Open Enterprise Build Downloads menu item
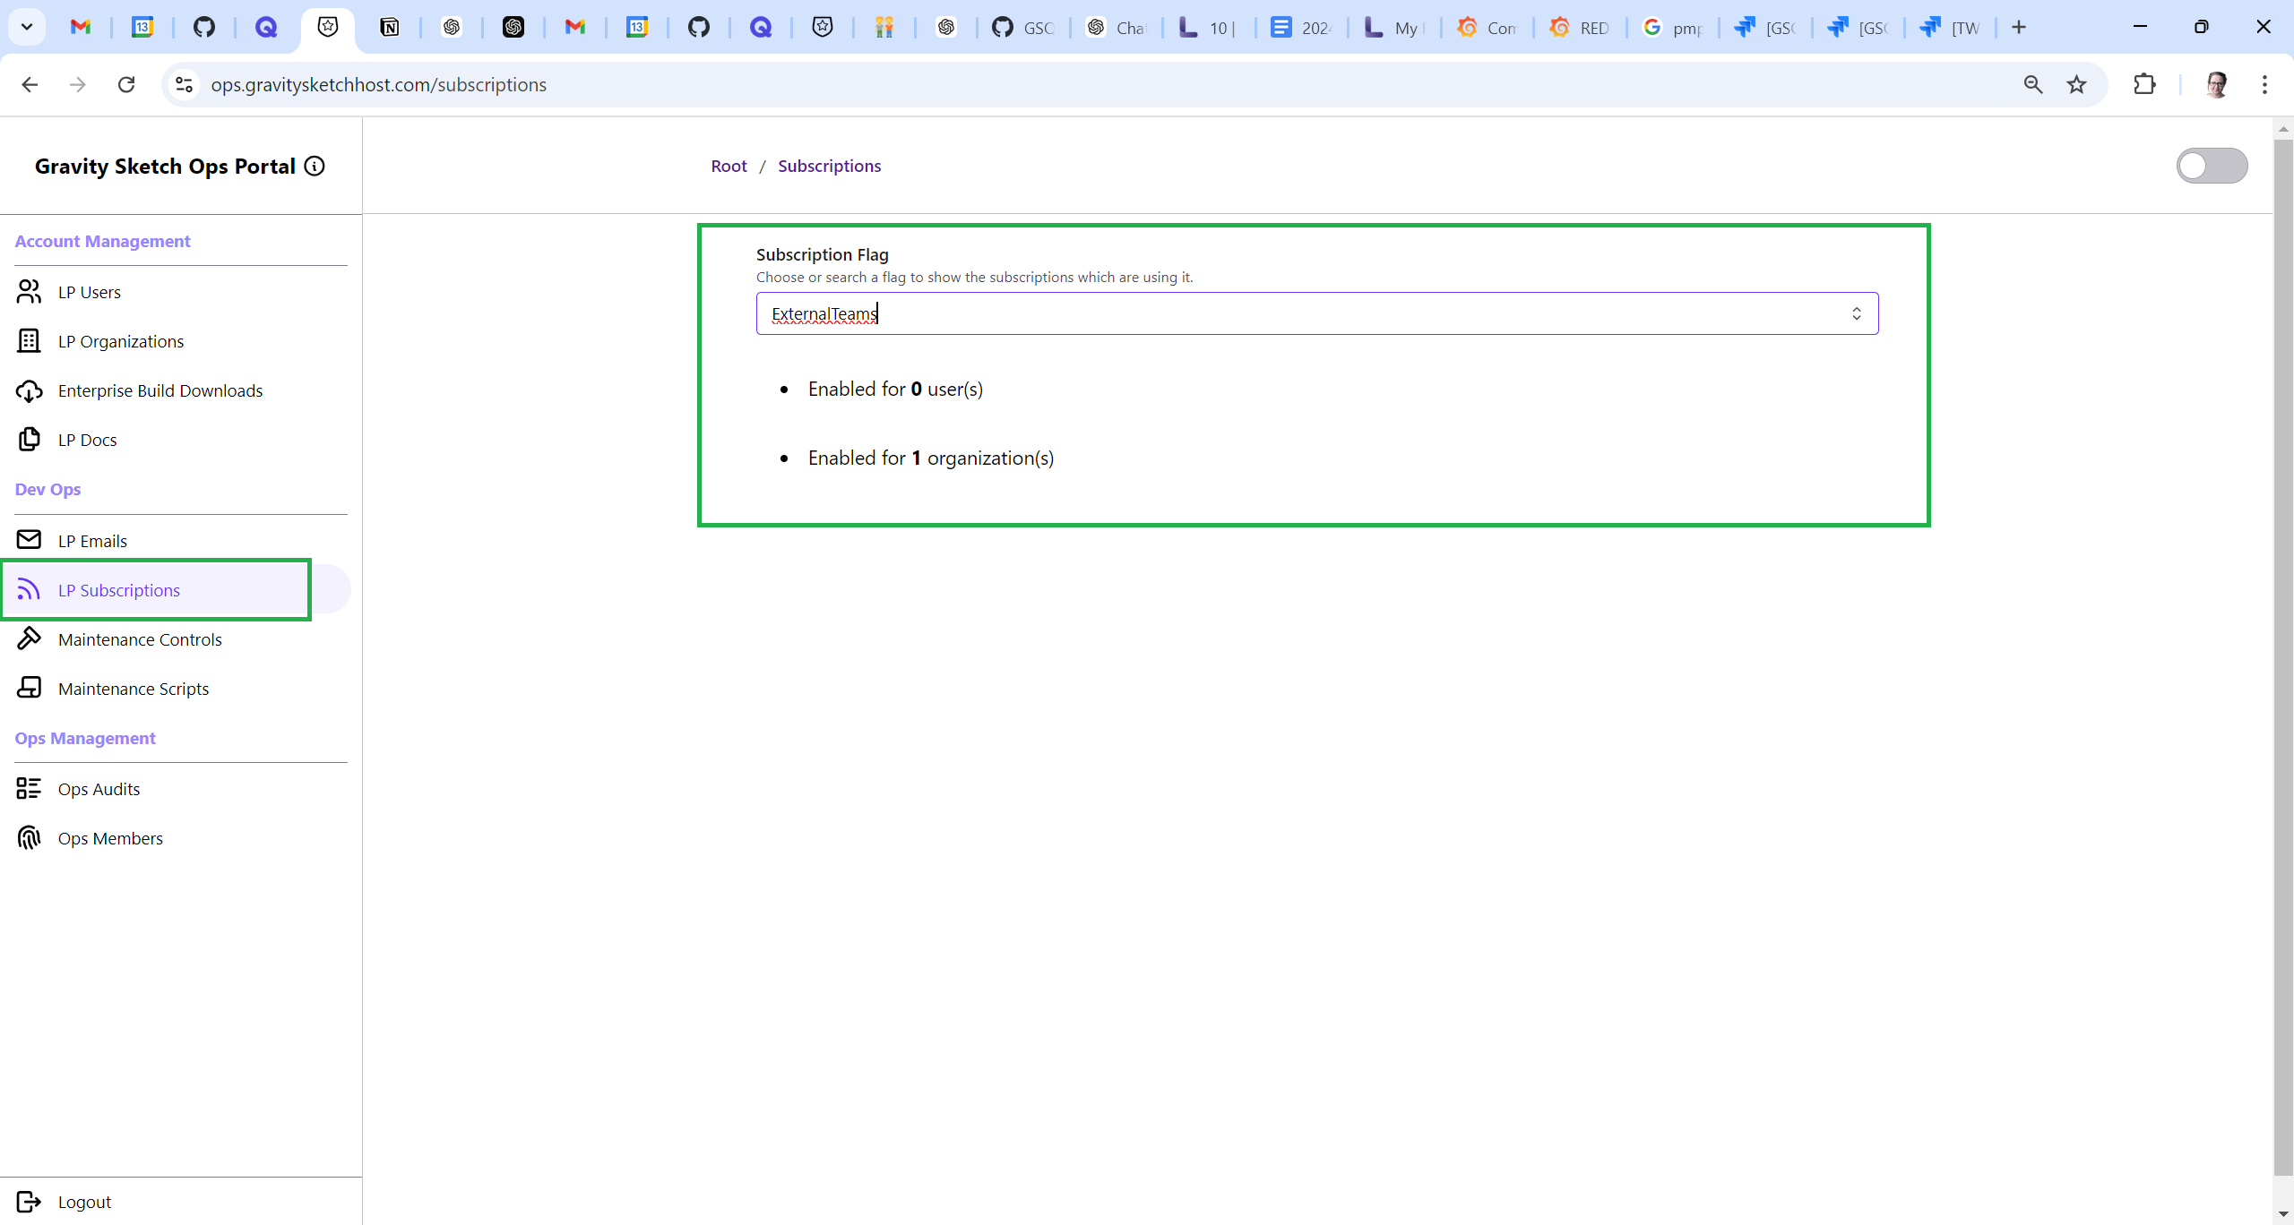This screenshot has width=2294, height=1225. click(160, 391)
